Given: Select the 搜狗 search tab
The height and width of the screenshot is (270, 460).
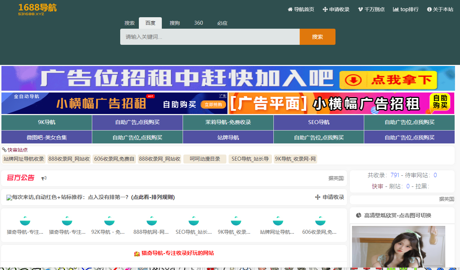Looking at the screenshot, I should point(175,23).
